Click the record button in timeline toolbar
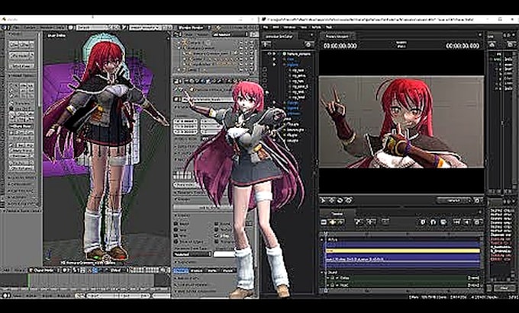 coord(422,222)
